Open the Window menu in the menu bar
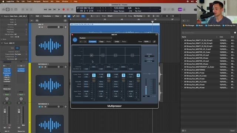Image resolution: width=237 pixels, height=133 pixels. tap(65, 1)
